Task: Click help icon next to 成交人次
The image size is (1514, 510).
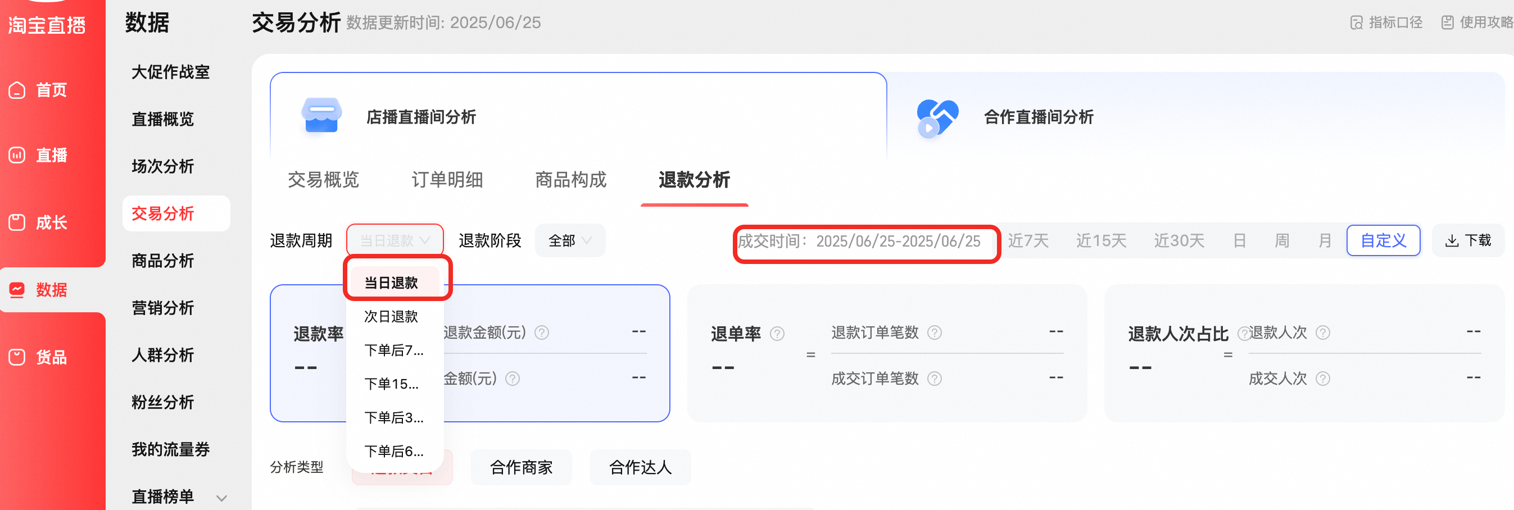Action: pos(1323,379)
